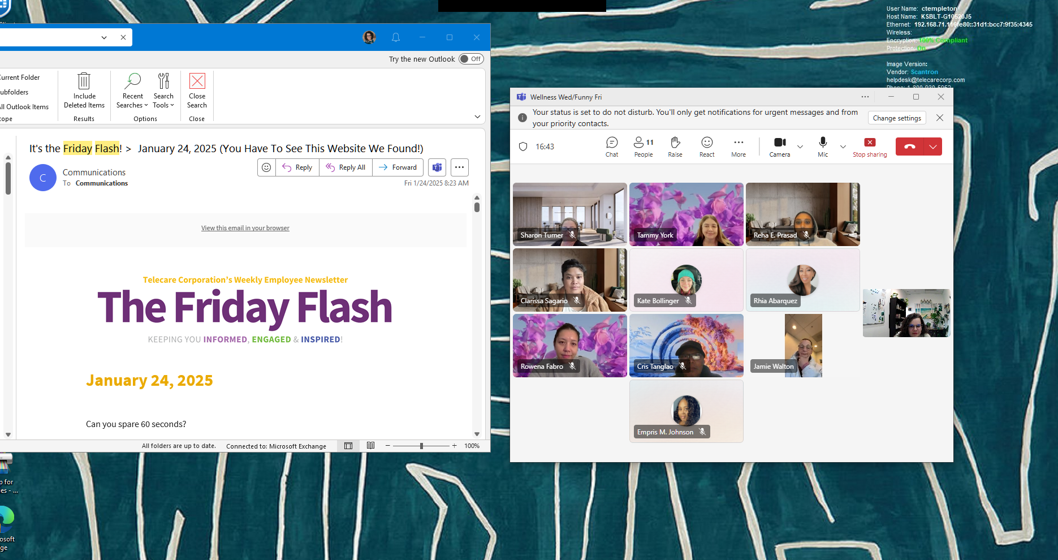Screen dimensions: 1058x560
Task: Zoom out with the minus button
Action: pyautogui.click(x=387, y=446)
